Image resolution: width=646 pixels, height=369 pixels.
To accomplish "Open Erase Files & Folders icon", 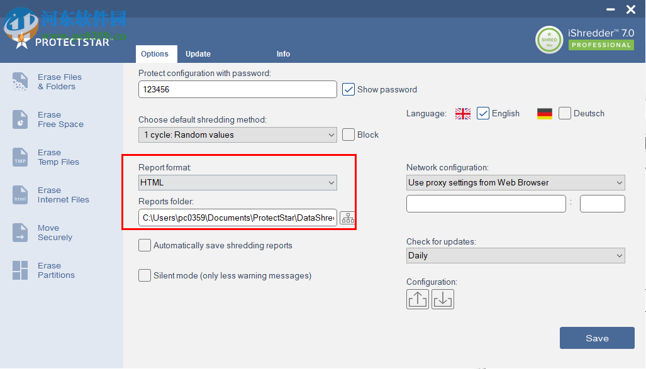I will pyautogui.click(x=20, y=82).
